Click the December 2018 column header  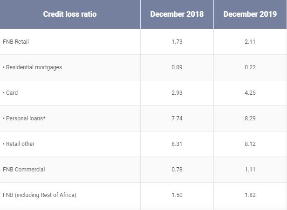[177, 14]
